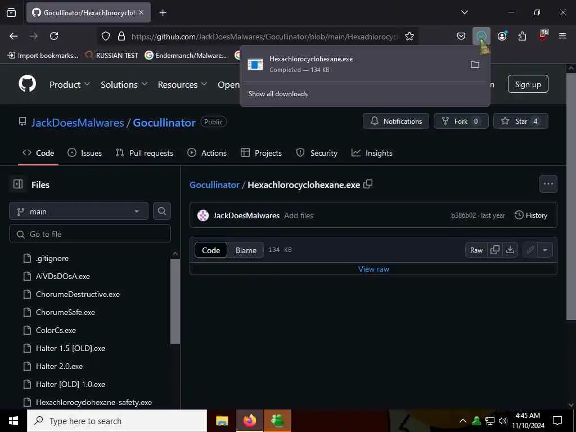Open the main branch selector dropdown
This screenshot has height=432, width=576.
pyautogui.click(x=79, y=211)
